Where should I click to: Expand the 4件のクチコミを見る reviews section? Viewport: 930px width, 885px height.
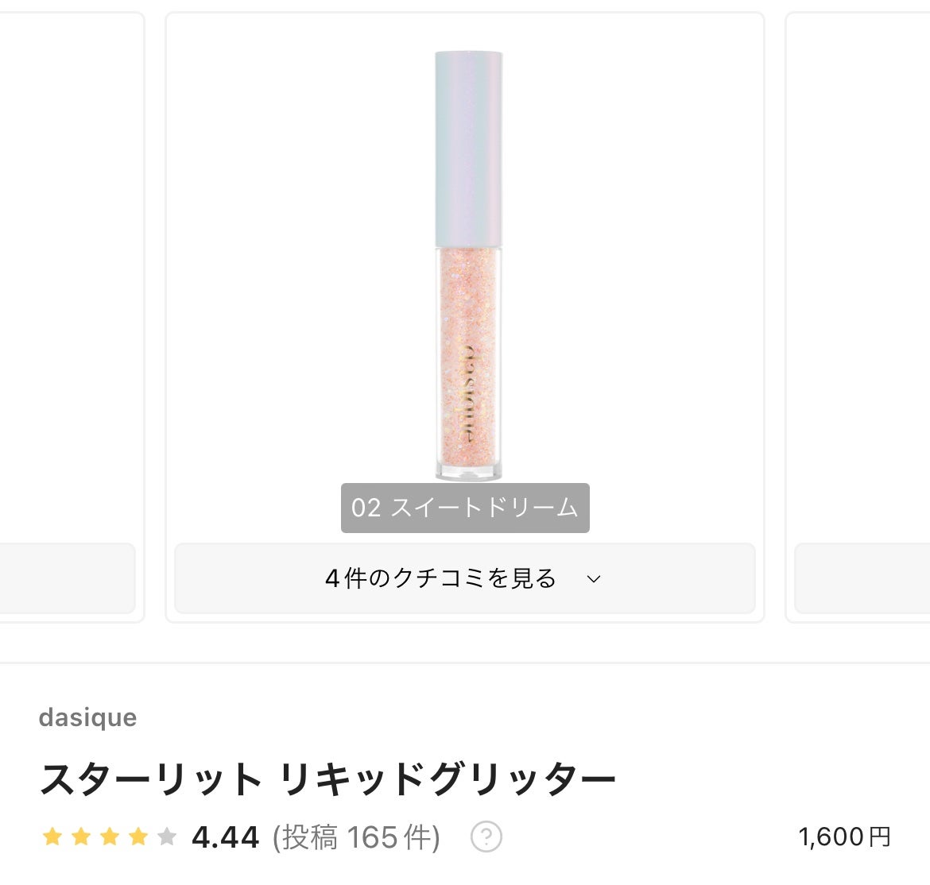pos(464,579)
